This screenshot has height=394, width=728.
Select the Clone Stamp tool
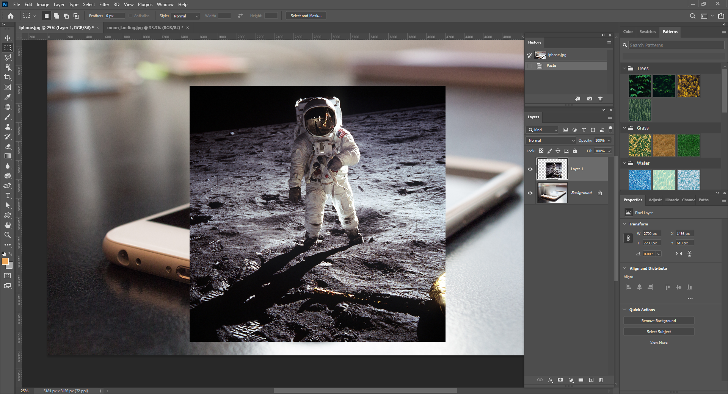pyautogui.click(x=8, y=127)
